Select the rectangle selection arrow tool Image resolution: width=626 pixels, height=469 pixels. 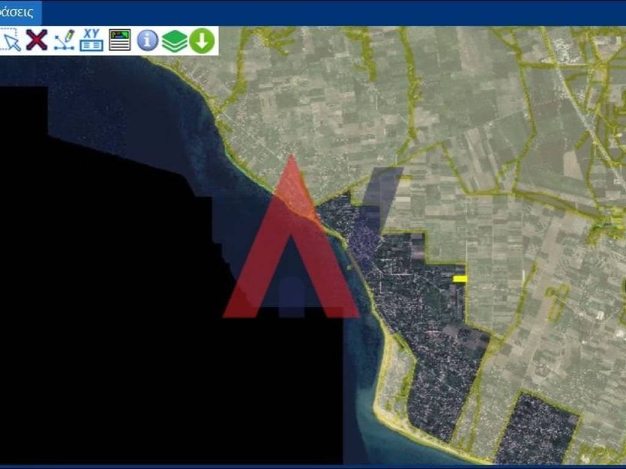pos(10,40)
